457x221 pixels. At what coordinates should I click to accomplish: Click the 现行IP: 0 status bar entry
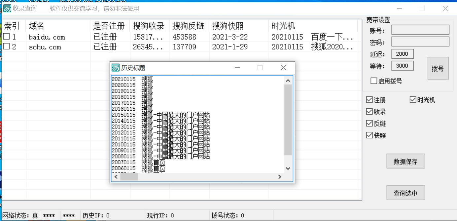(160, 216)
